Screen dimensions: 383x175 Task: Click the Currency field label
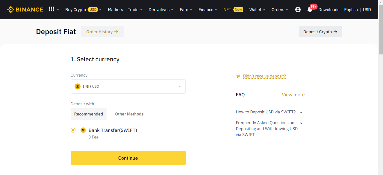point(79,75)
